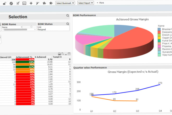Click the checkmark circle toolbar icon
172x115 pixels.
pos(11,3)
